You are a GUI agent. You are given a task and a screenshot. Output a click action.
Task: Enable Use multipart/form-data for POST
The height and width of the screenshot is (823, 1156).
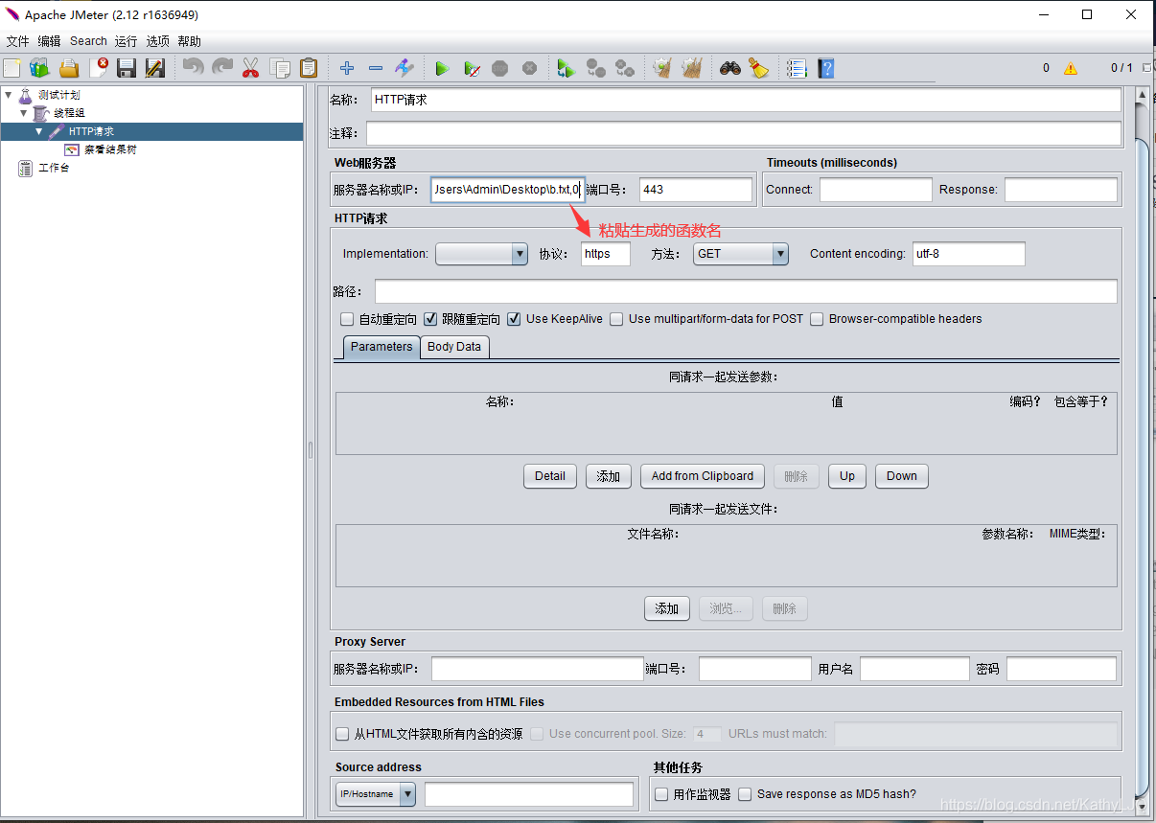(616, 319)
